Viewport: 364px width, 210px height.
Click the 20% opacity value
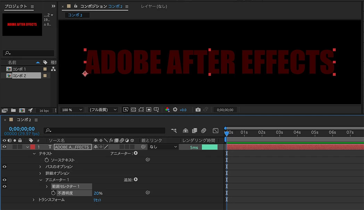coord(98,193)
